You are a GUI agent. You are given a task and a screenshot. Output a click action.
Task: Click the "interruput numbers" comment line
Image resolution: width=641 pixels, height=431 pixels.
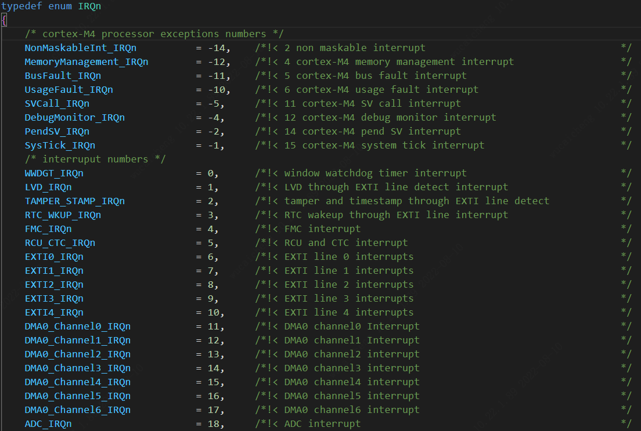[95, 159]
